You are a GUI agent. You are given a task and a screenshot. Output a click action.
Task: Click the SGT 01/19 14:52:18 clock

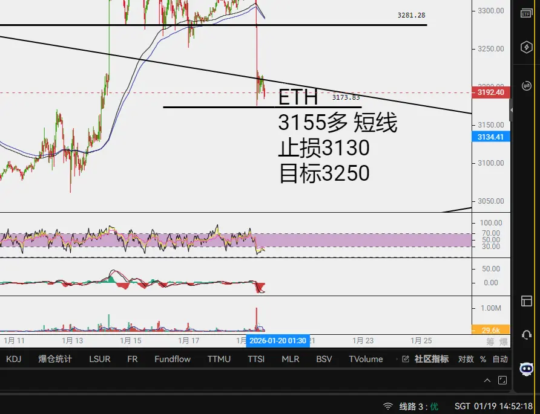pos(493,406)
